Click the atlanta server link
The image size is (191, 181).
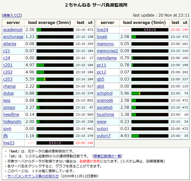[10, 44]
